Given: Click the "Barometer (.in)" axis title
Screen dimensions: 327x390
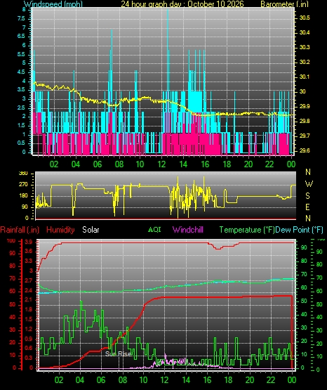Looking at the screenshot, I should pos(284,4).
